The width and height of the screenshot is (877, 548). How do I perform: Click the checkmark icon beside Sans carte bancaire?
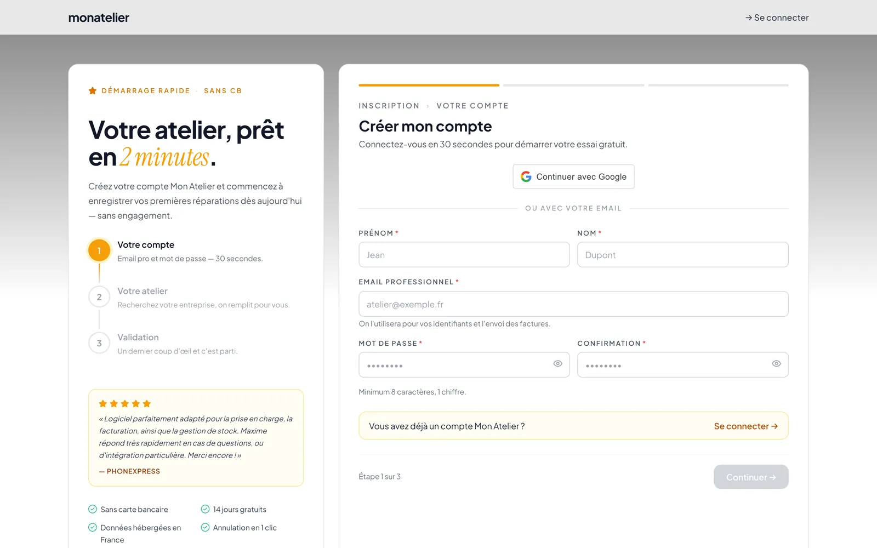(x=93, y=509)
